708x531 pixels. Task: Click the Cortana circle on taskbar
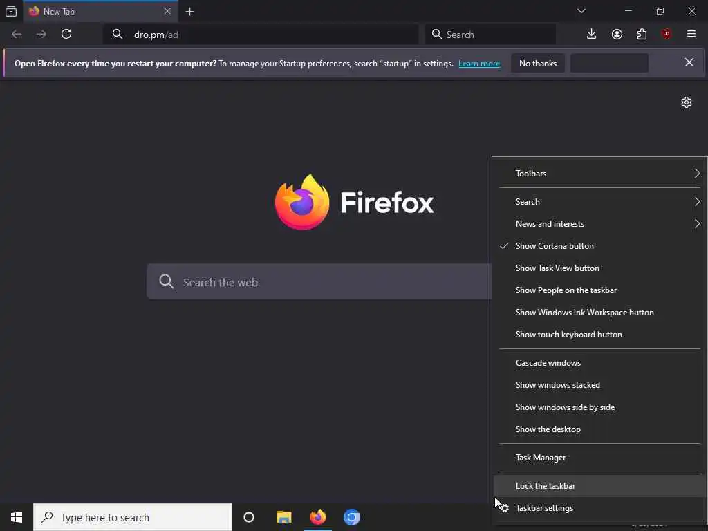[249, 517]
